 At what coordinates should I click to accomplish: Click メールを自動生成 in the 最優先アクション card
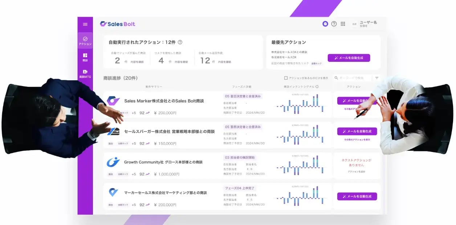[x=349, y=58]
